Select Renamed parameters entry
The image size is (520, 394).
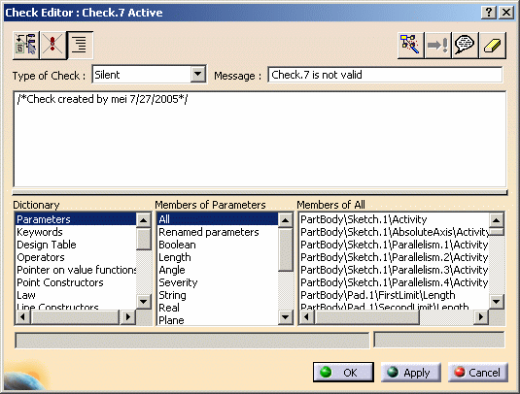click(x=218, y=232)
